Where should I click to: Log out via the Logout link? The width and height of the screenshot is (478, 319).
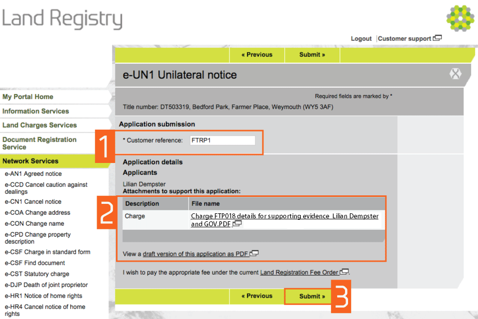tap(361, 39)
